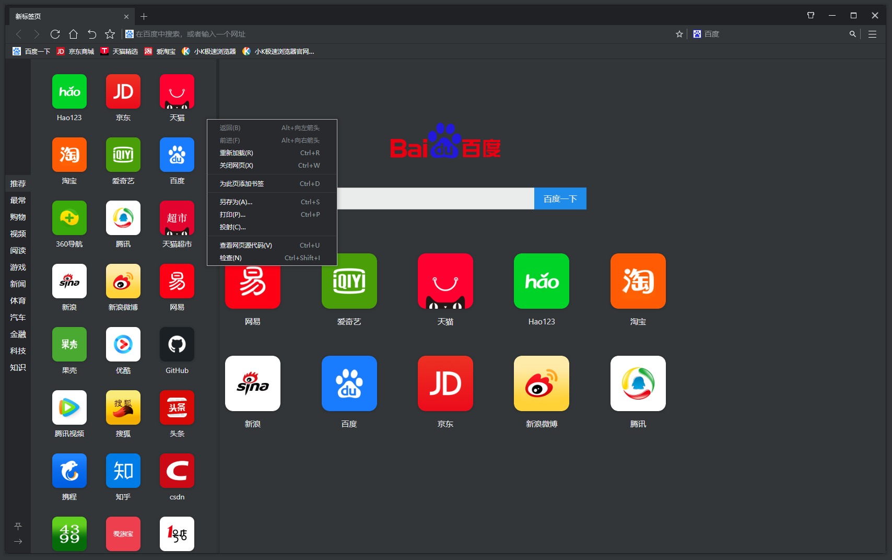Viewport: 892px width, 560px height.
Task: Go to the home page icon
Action: (73, 34)
